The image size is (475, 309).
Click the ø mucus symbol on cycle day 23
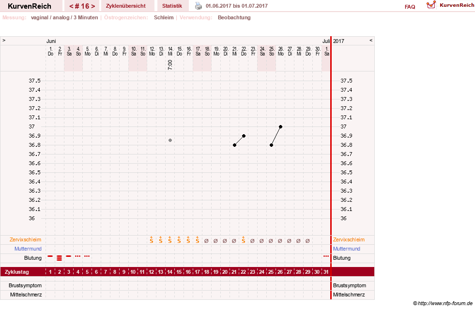click(x=252, y=241)
